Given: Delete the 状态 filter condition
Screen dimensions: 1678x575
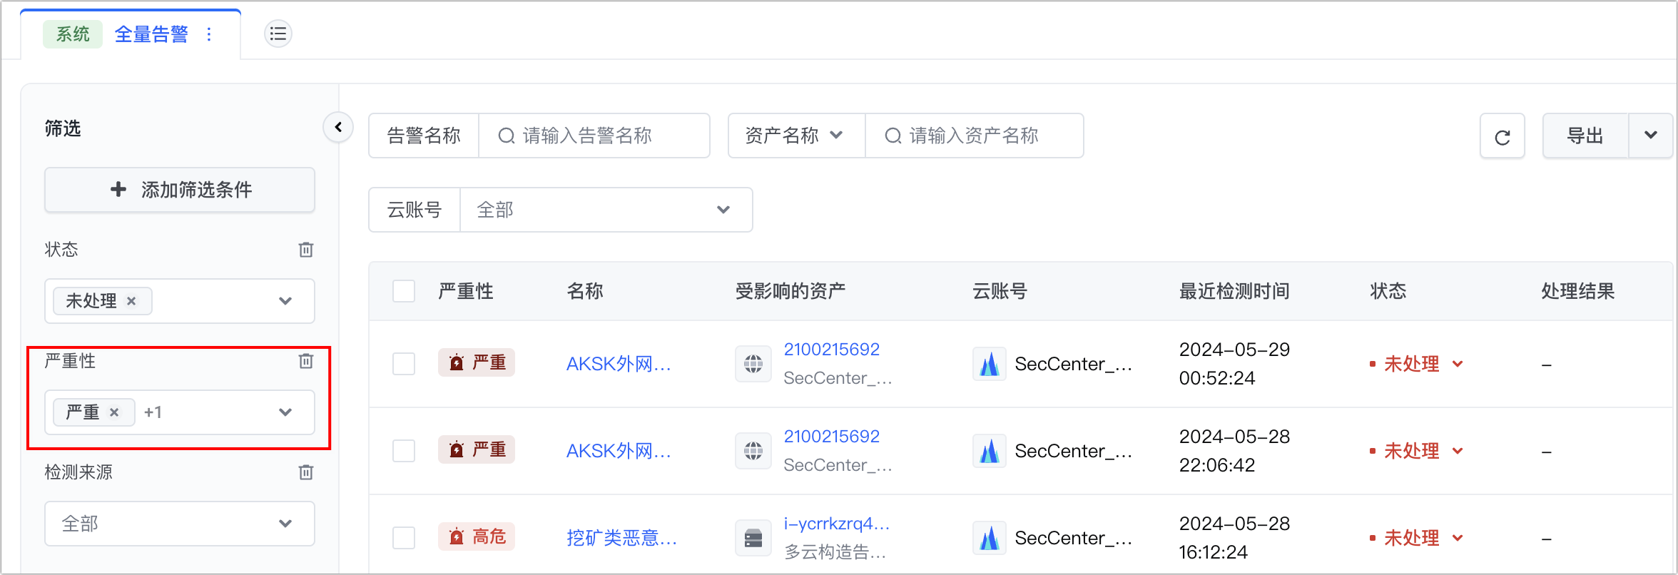Looking at the screenshot, I should click(306, 250).
